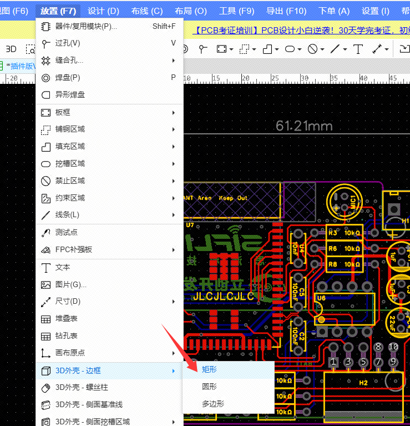Click the slot region oval toolbar icon
This screenshot has height=426, width=410.
[290, 49]
